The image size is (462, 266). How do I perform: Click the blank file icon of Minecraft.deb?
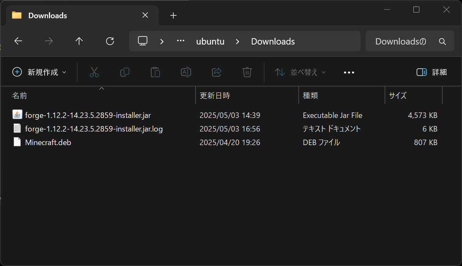point(17,142)
